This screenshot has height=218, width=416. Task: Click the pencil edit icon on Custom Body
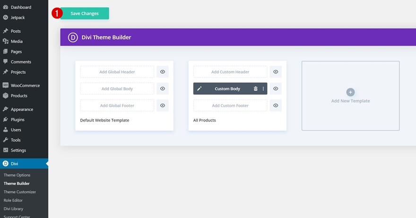pos(199,89)
